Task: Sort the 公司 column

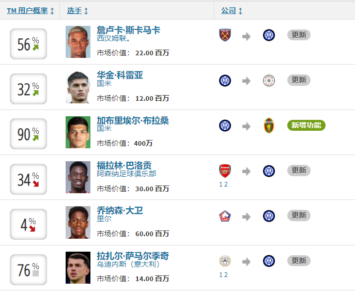Action: click(x=232, y=10)
